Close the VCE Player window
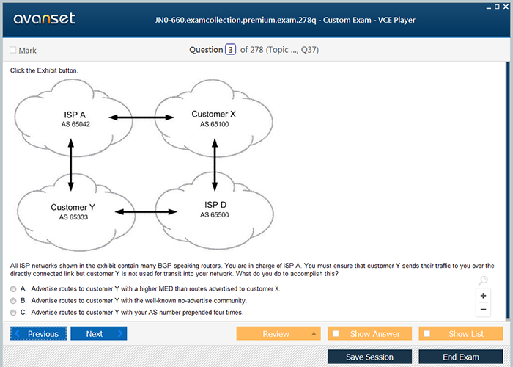This screenshot has width=513, height=367. point(506,7)
